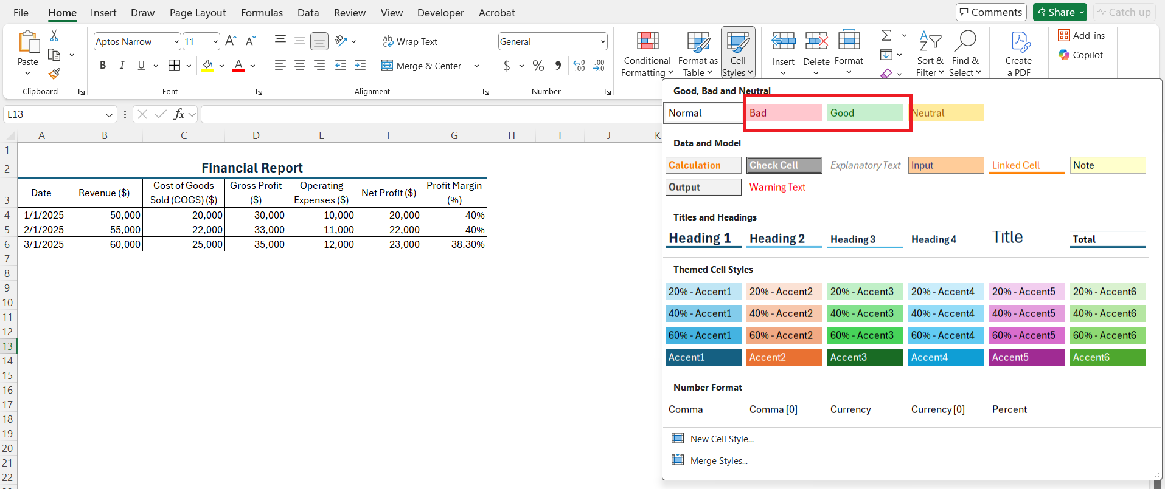Click the Copy icon in Clipboard
Image resolution: width=1165 pixels, height=489 pixels.
click(54, 55)
